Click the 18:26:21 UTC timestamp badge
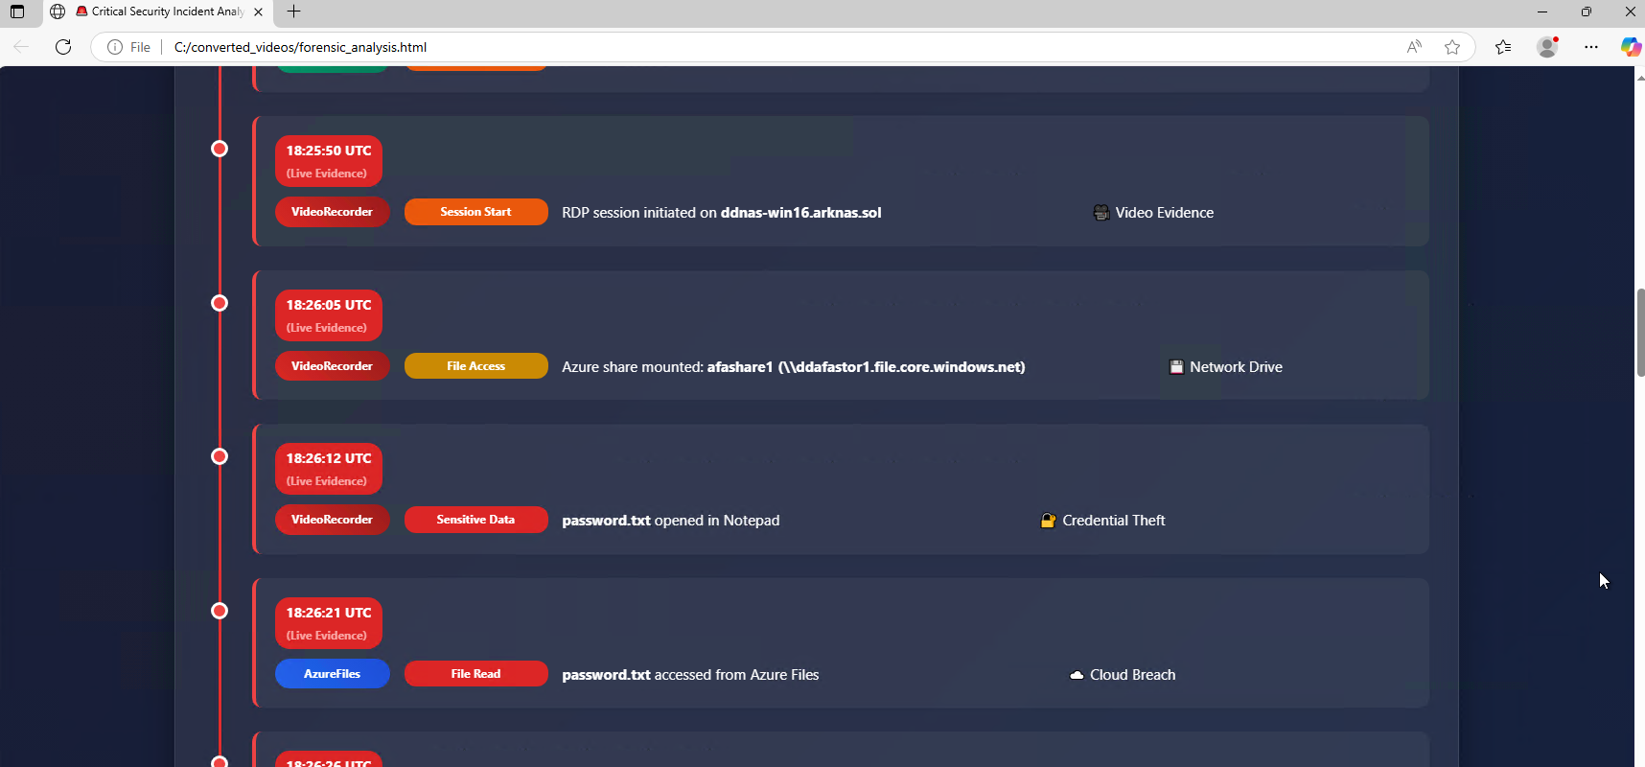This screenshot has width=1645, height=767. [x=329, y=623]
